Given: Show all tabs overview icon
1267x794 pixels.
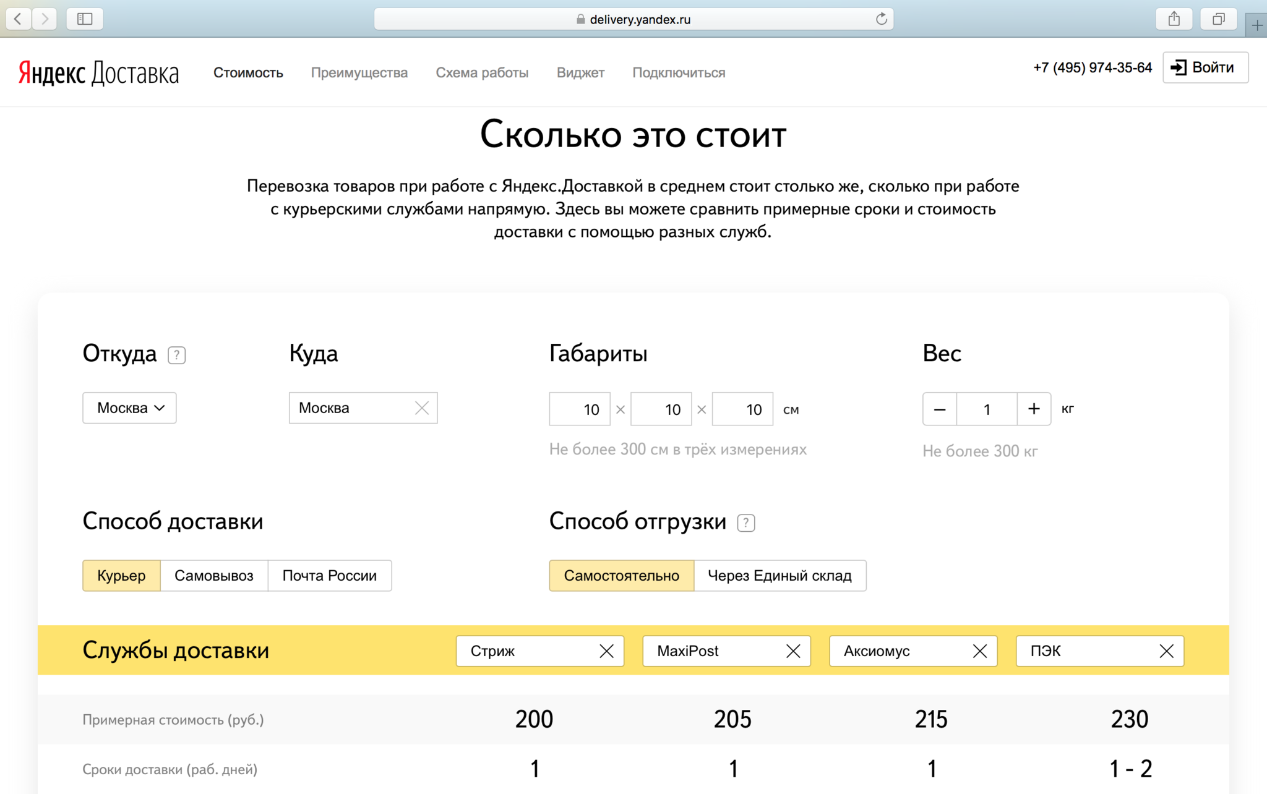Looking at the screenshot, I should click(x=1219, y=19).
